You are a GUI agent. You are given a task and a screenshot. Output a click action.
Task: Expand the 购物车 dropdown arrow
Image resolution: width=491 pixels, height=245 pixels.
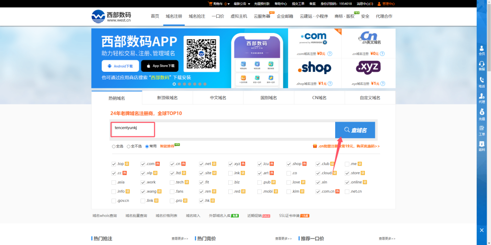coord(229,4)
